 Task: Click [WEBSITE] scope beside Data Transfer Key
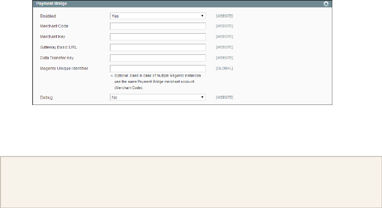click(x=224, y=58)
